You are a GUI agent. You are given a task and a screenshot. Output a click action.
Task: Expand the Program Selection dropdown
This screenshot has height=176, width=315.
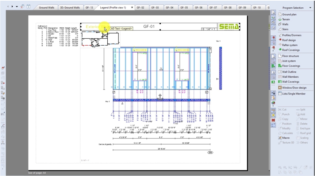(310, 8)
